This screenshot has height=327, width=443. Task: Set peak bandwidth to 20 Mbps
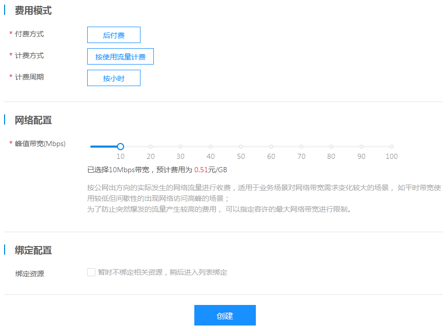pyautogui.click(x=150, y=146)
